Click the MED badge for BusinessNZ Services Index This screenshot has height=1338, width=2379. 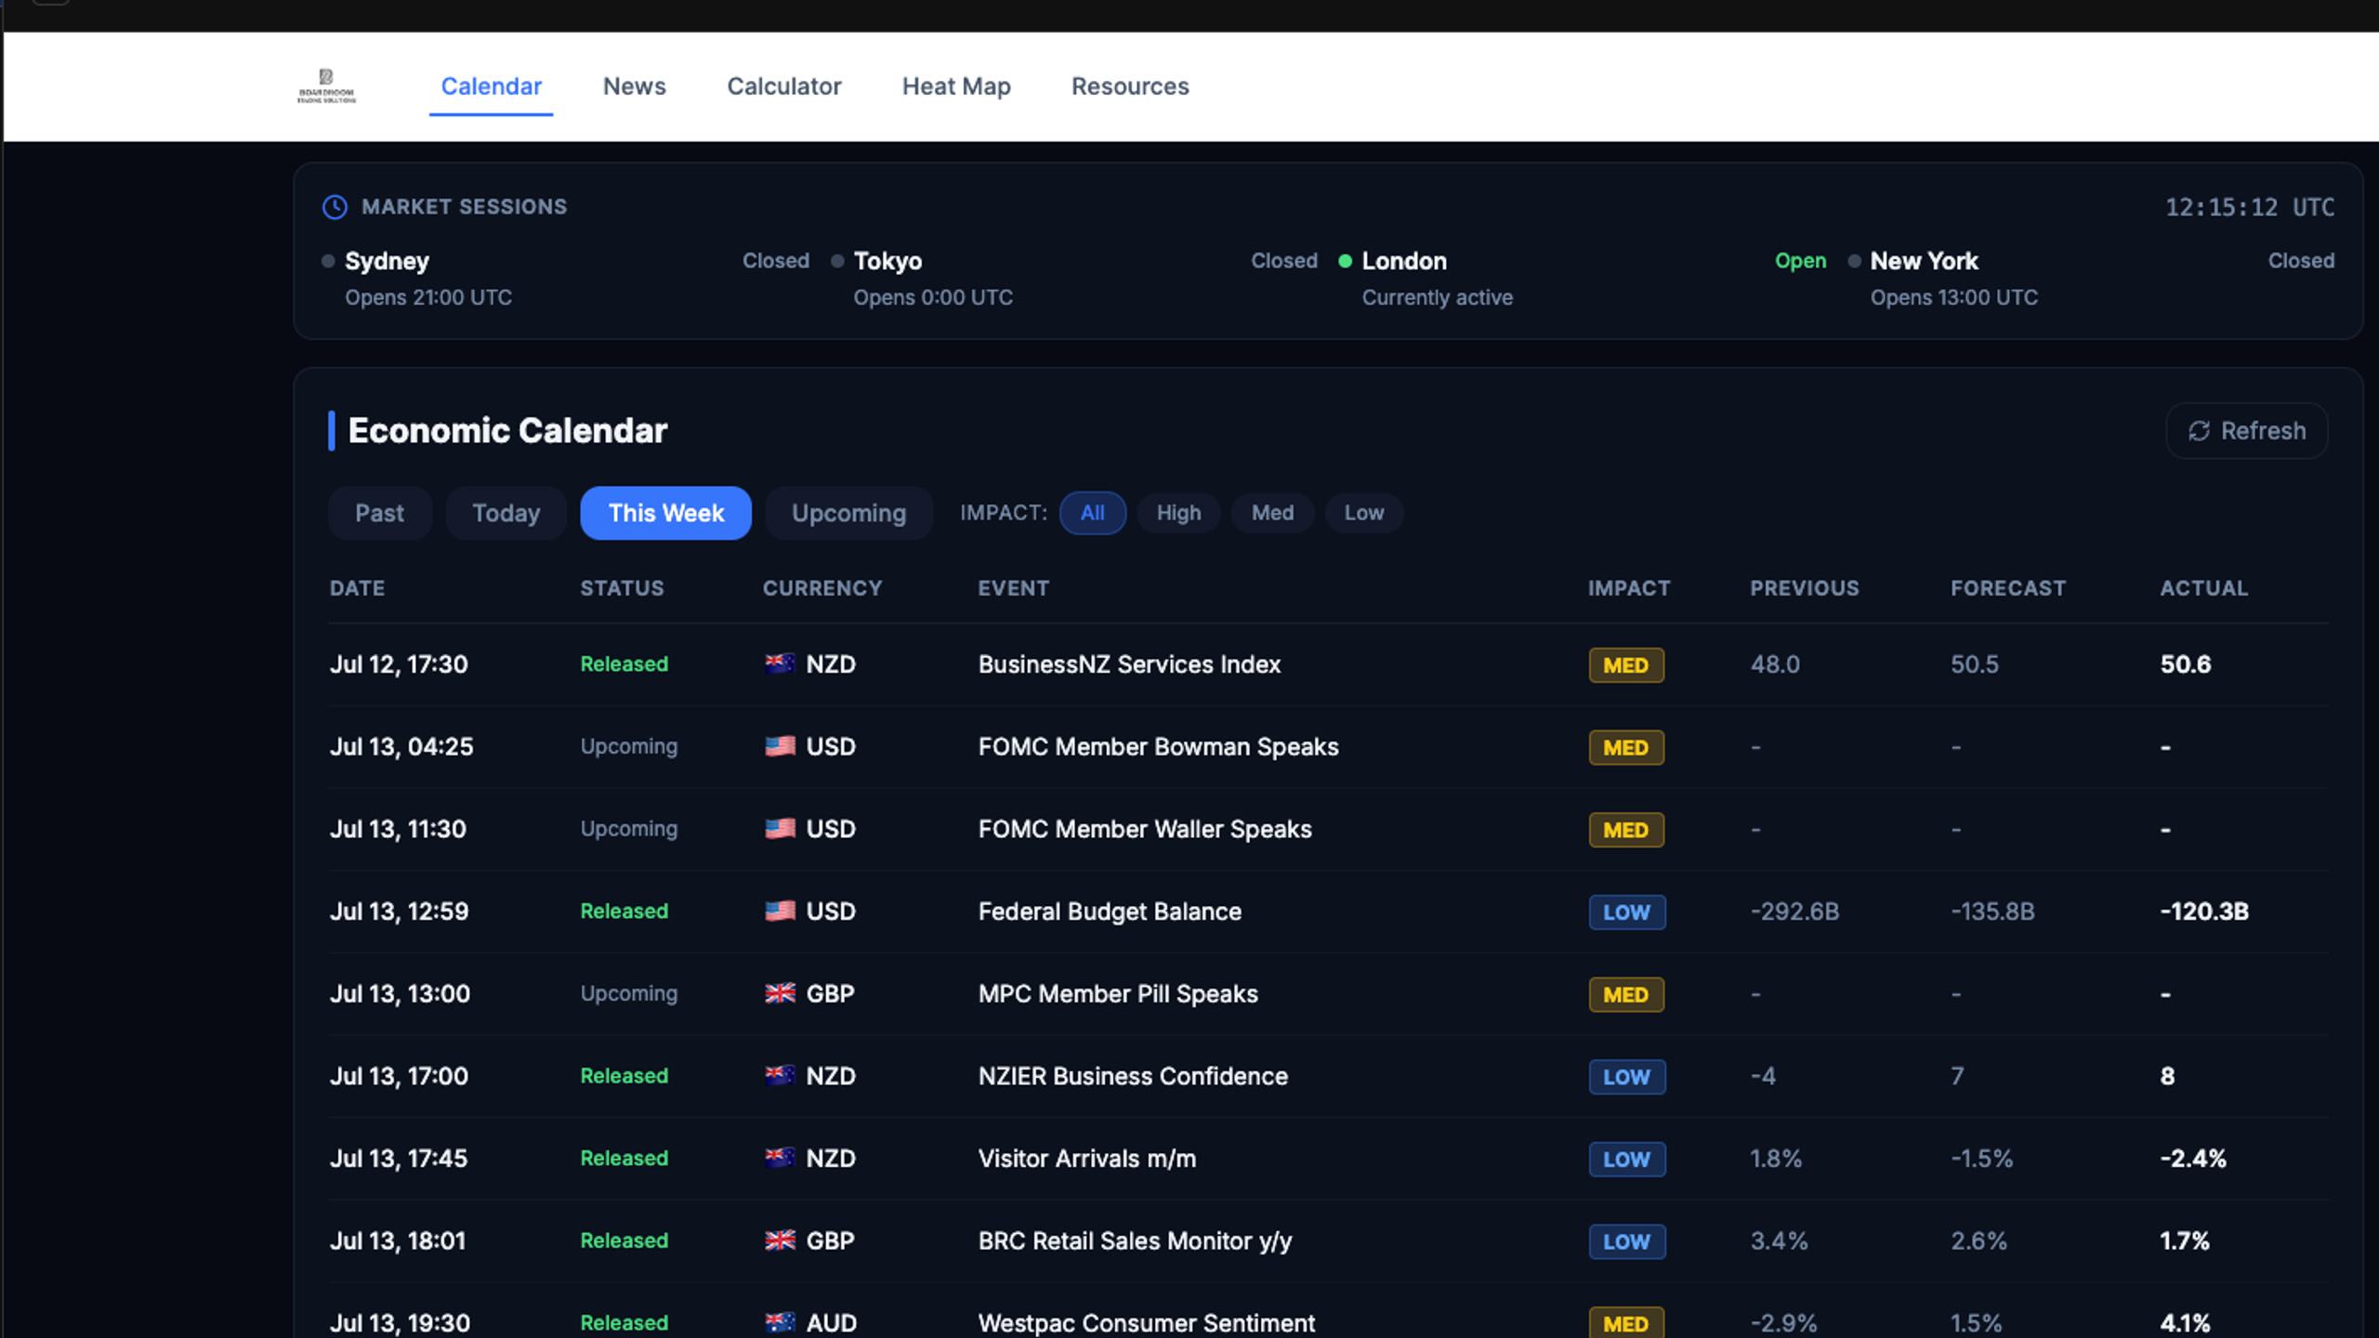point(1625,665)
